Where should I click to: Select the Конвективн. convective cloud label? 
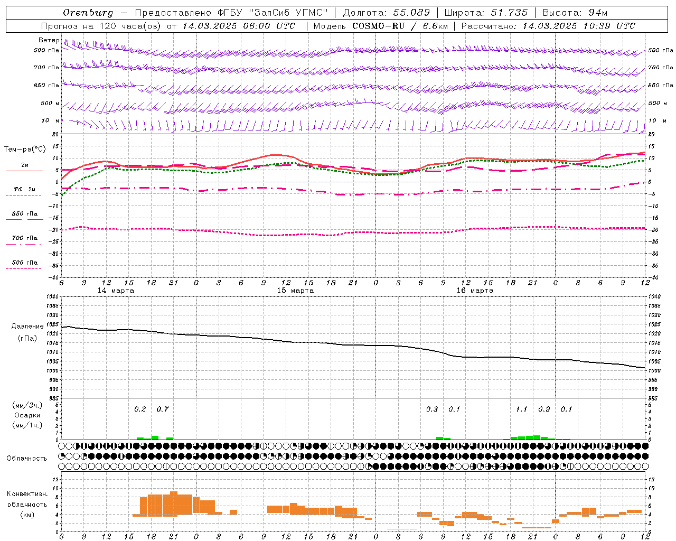(27, 494)
